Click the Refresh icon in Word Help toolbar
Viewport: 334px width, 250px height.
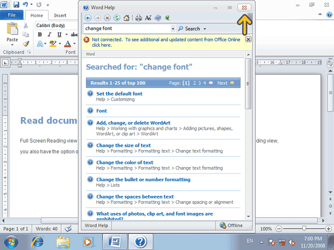[x=117, y=18]
